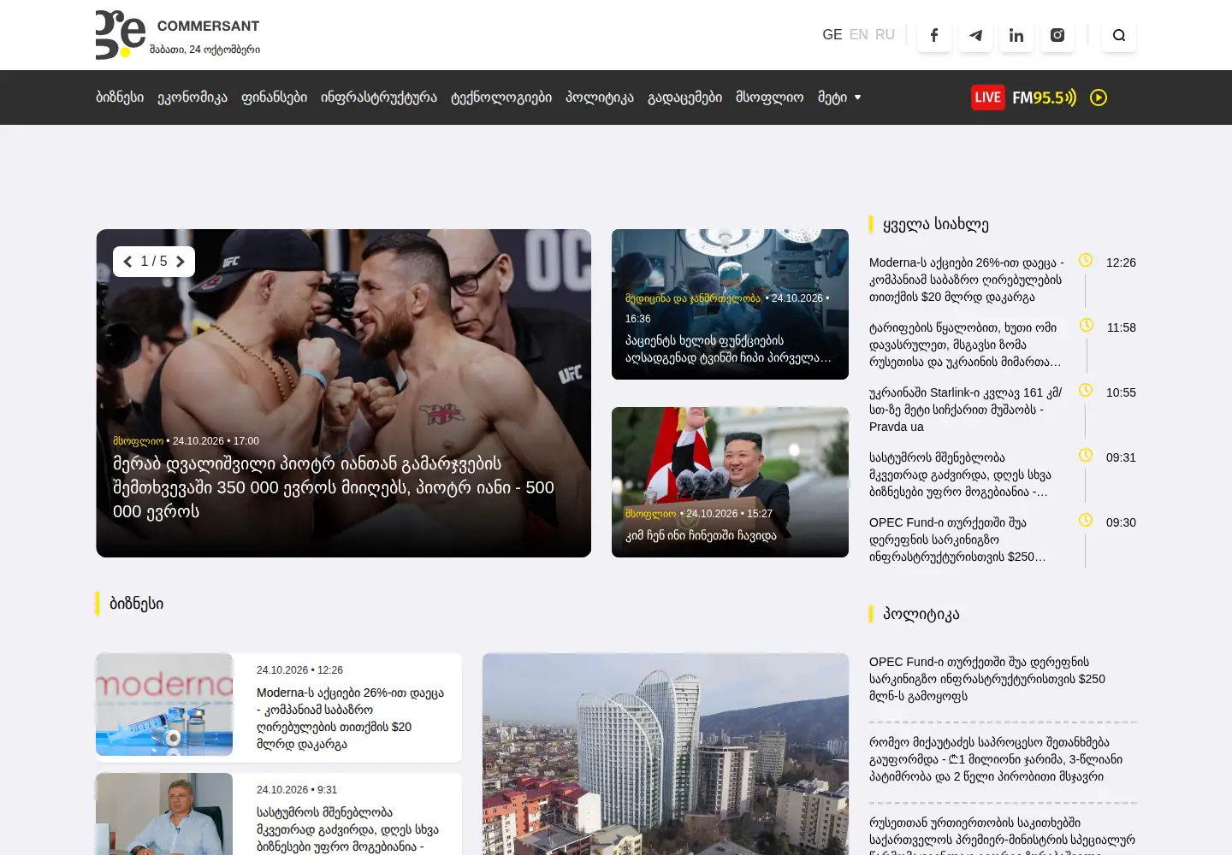Image resolution: width=1232 pixels, height=855 pixels.
Task: Click the მედიცინა და ჯანმრთელობა category tag
Action: (693, 298)
